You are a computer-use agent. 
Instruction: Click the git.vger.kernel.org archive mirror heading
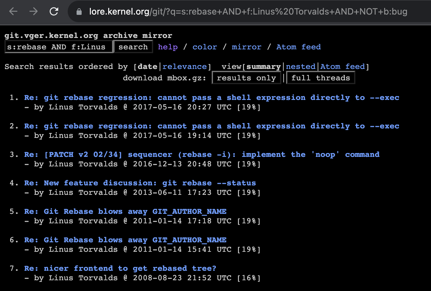coord(88,35)
